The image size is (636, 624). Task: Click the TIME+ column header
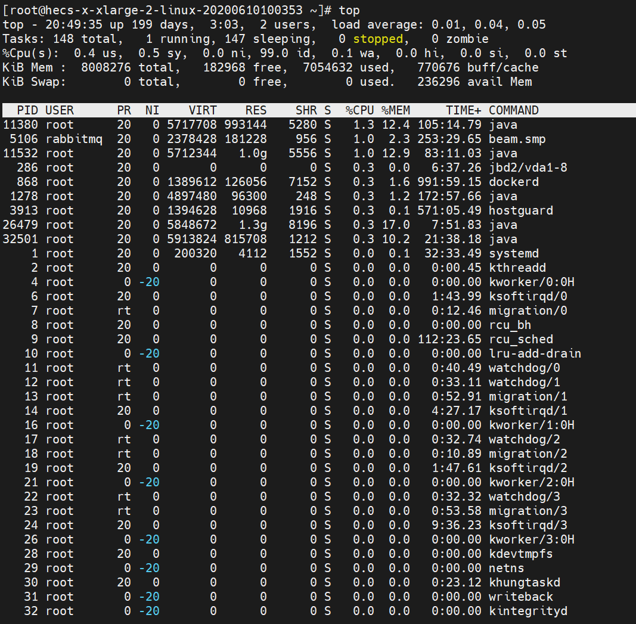coord(464,110)
